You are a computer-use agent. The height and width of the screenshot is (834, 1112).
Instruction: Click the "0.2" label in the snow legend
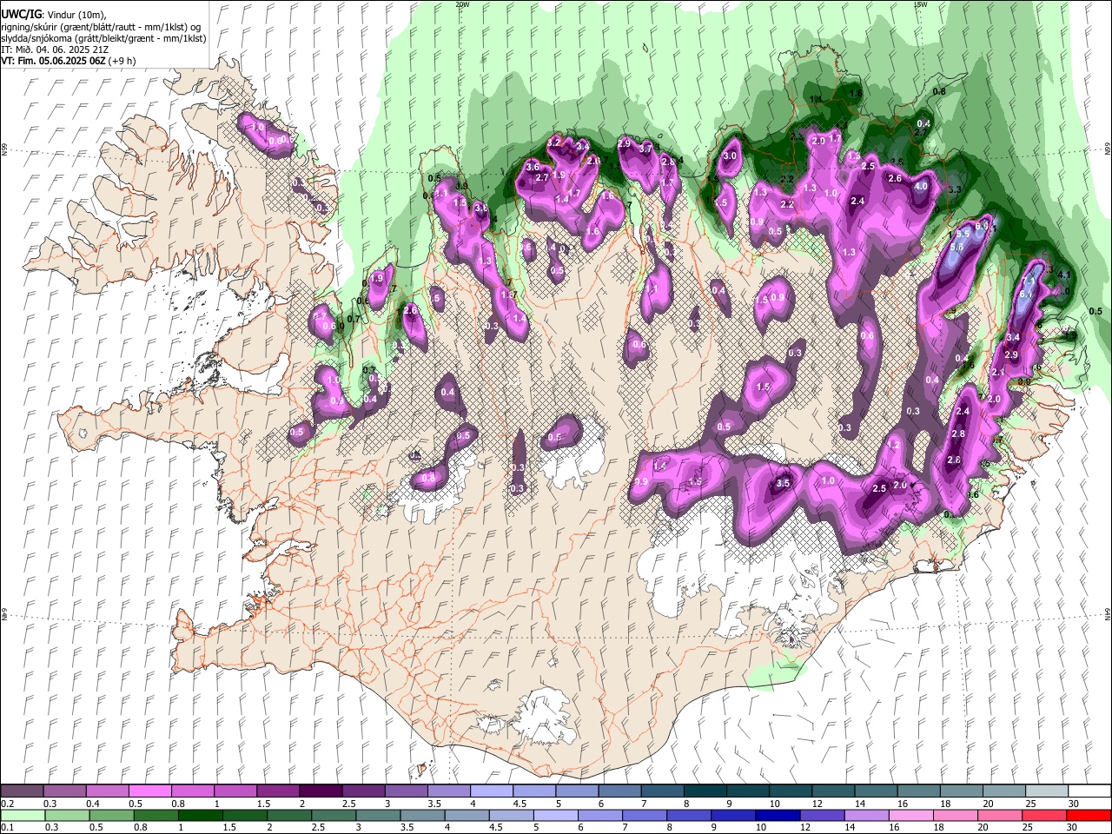[7, 804]
